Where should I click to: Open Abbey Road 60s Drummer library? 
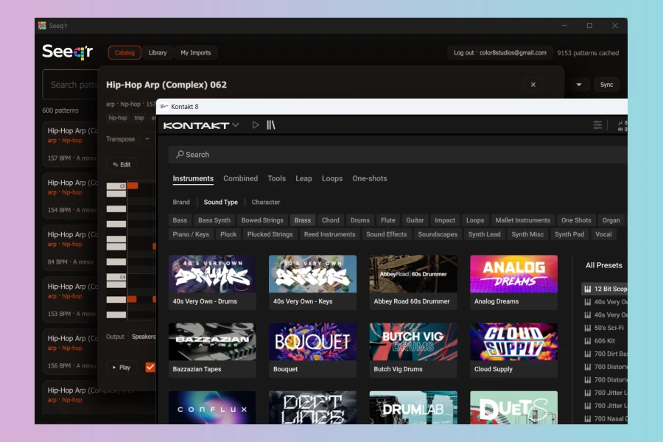pos(413,282)
